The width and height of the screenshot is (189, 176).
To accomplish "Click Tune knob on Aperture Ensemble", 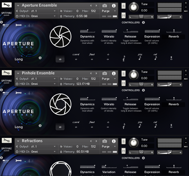I will 134,7.
